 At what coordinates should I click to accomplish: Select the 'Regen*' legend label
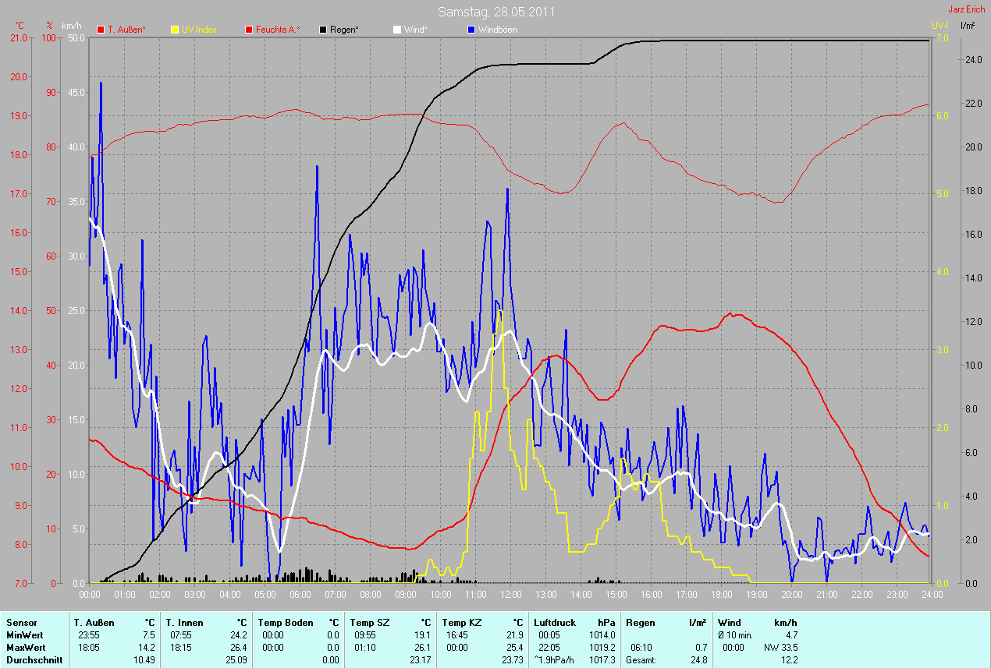click(344, 30)
